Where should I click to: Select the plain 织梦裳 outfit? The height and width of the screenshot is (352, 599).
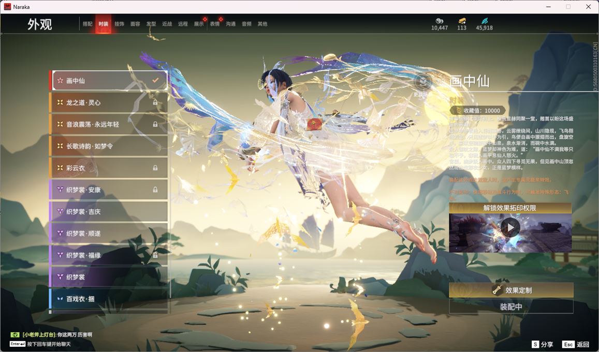coord(109,277)
